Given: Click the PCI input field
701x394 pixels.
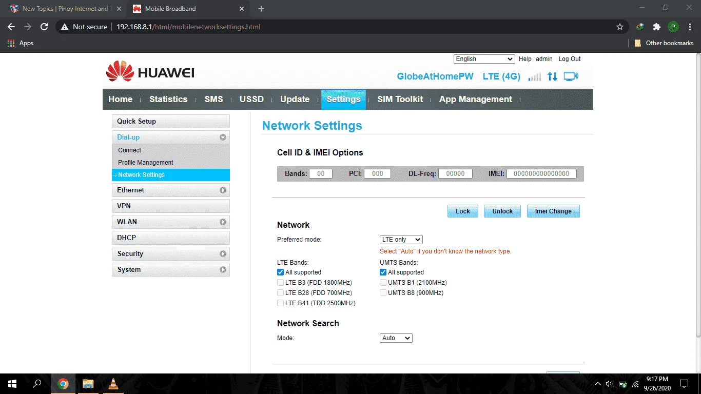Looking at the screenshot, I should click(x=378, y=173).
